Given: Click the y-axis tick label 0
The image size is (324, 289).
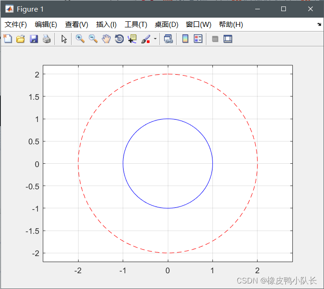Looking at the screenshot, I should (x=37, y=164).
